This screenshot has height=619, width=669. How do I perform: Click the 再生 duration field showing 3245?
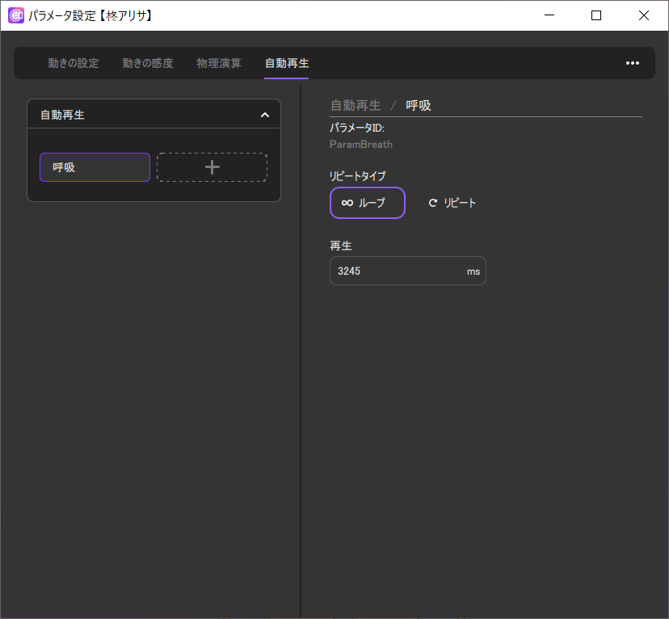click(396, 272)
